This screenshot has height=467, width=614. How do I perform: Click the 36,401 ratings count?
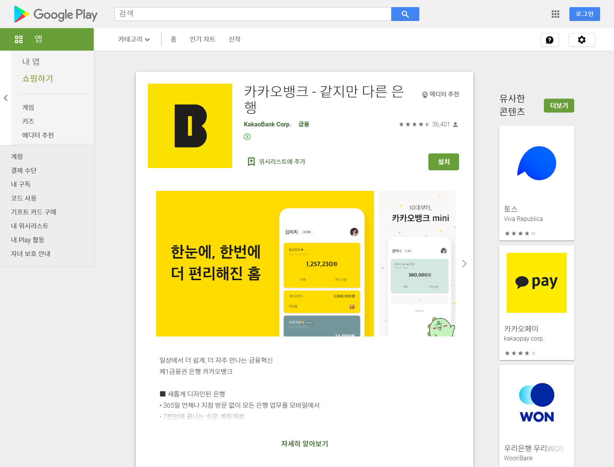click(441, 124)
